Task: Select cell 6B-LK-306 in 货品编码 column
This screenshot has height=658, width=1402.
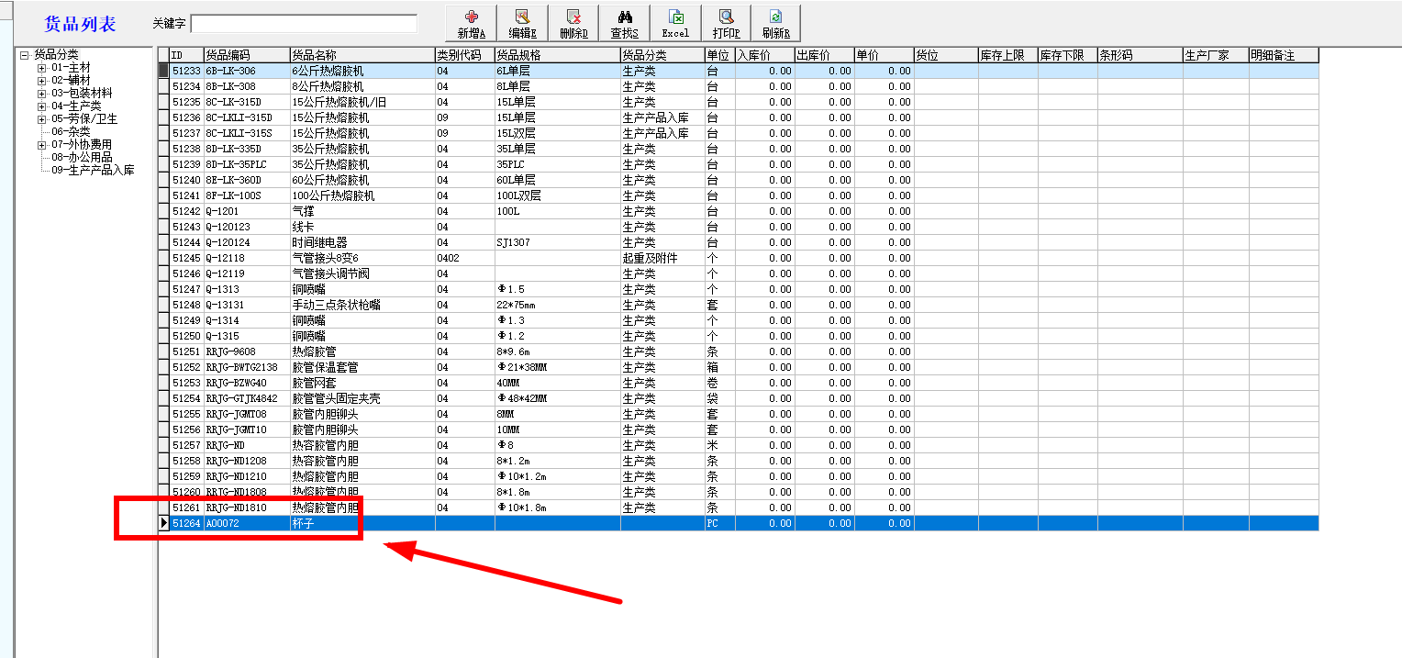Action: click(x=246, y=71)
